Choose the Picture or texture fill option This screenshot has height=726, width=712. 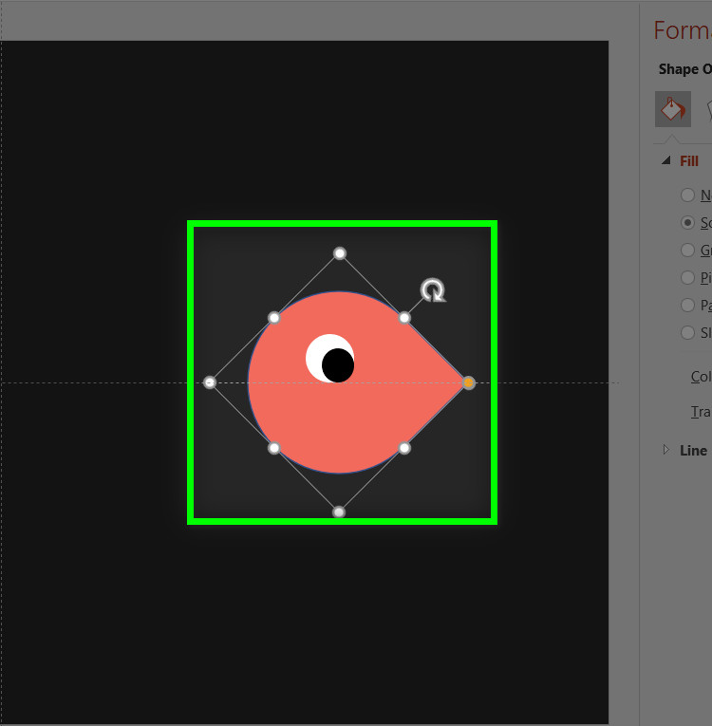click(687, 278)
